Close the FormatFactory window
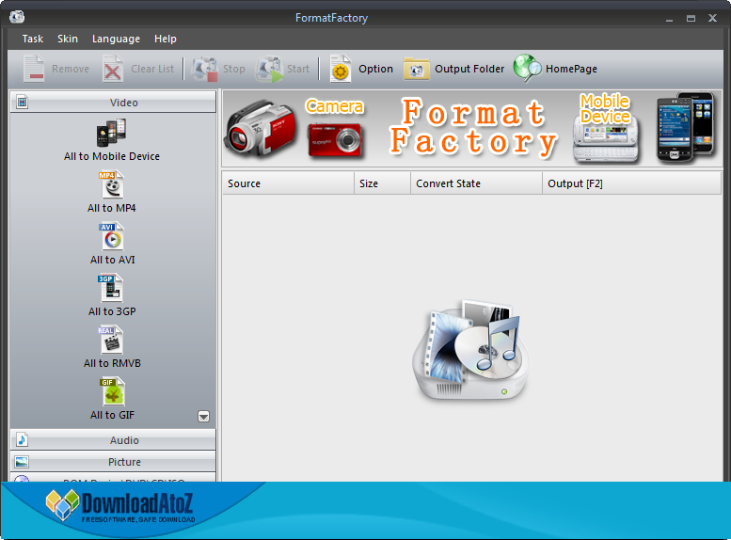 coord(712,18)
